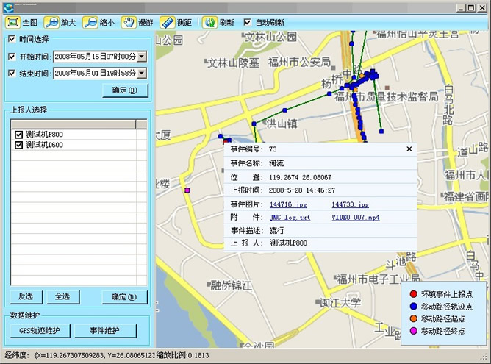Image resolution: width=491 pixels, height=364 pixels.
Task: Select the 缩小 zoom-out magnifier tool
Action: click(x=90, y=23)
